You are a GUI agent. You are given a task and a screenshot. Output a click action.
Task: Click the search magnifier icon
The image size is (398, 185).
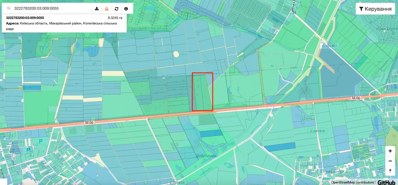(9, 8)
